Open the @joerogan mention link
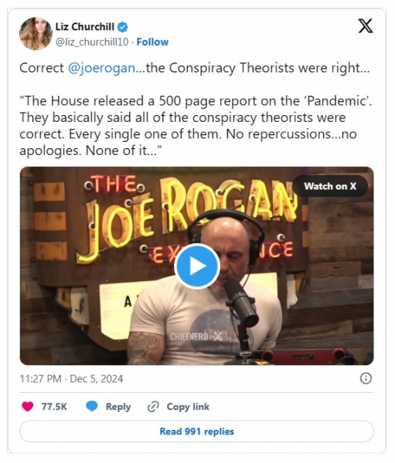The image size is (395, 463). click(x=101, y=68)
